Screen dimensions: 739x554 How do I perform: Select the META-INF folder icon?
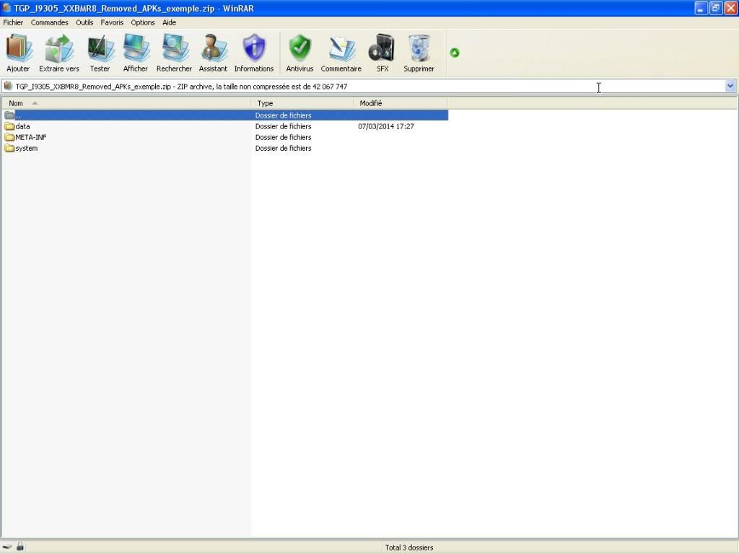(9, 137)
